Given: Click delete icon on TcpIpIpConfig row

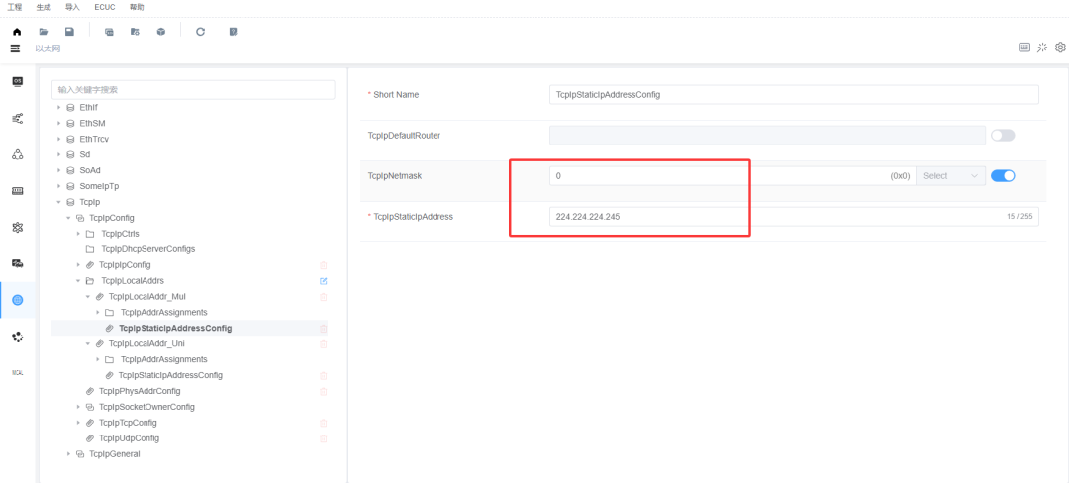Looking at the screenshot, I should (x=323, y=265).
